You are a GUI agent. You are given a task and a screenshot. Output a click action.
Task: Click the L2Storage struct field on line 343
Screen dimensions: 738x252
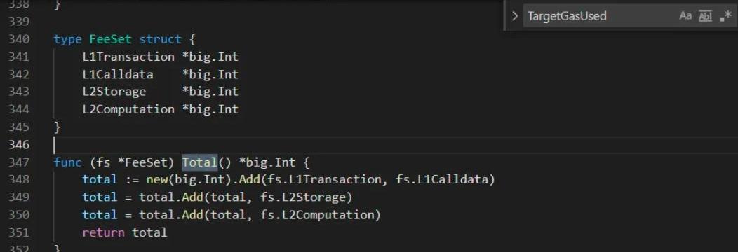point(114,92)
